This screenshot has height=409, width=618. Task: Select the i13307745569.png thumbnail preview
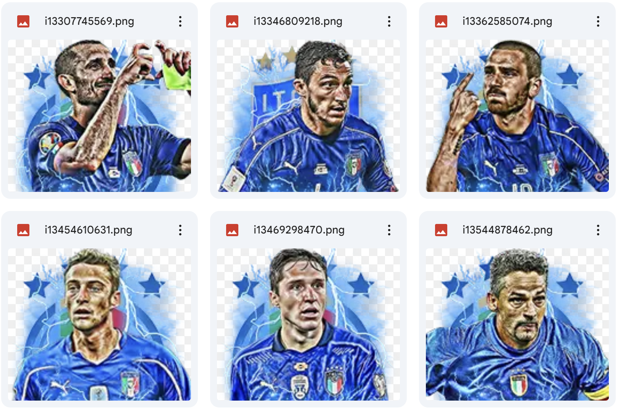click(x=99, y=116)
